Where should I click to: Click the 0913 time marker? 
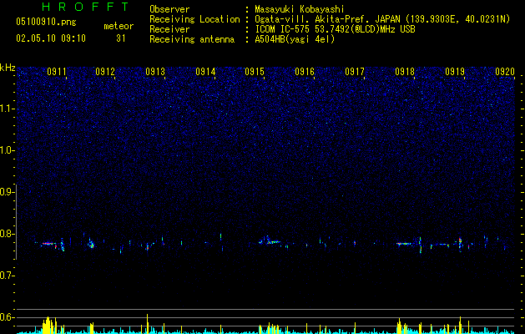[155, 72]
